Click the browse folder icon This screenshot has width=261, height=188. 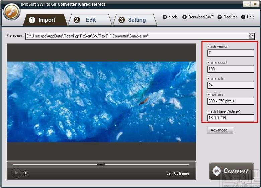pyautogui.click(x=251, y=36)
